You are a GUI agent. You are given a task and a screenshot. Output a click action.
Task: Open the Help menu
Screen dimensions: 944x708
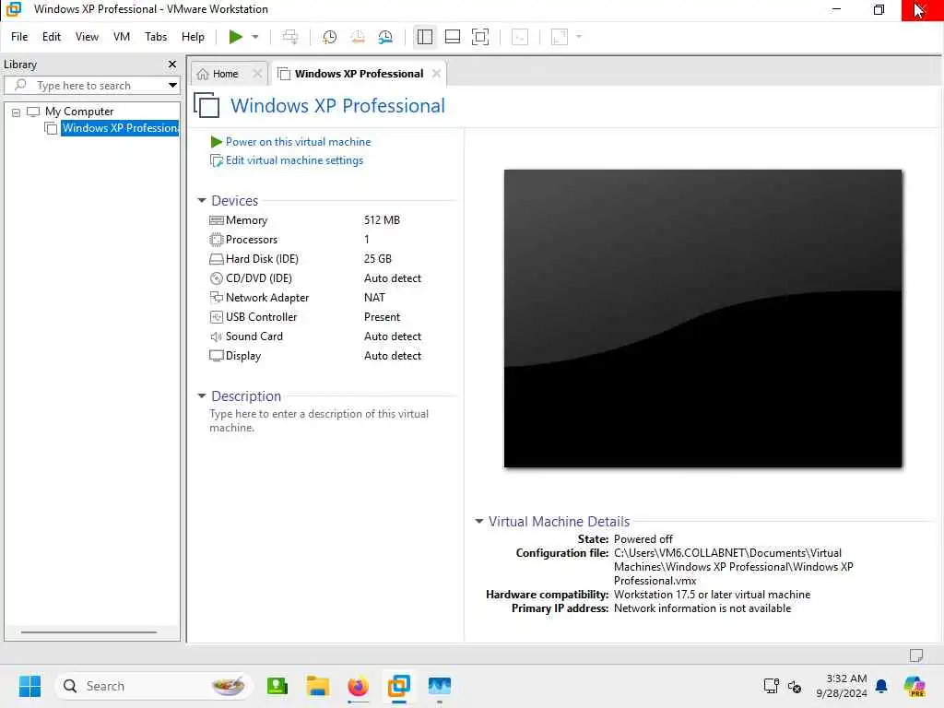pyautogui.click(x=193, y=37)
